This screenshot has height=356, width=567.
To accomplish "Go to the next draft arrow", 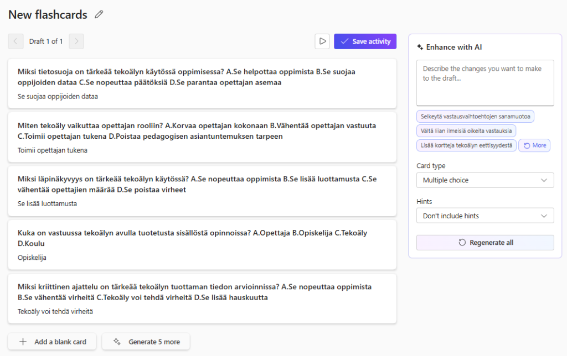I will click(x=76, y=41).
